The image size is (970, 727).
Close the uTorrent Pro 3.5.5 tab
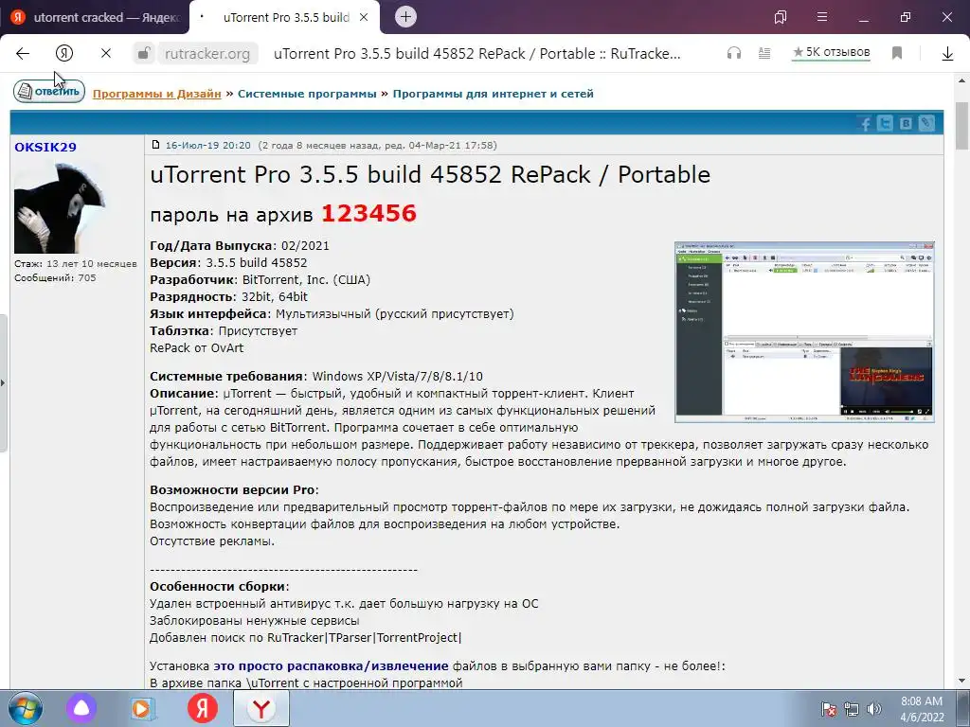point(364,17)
